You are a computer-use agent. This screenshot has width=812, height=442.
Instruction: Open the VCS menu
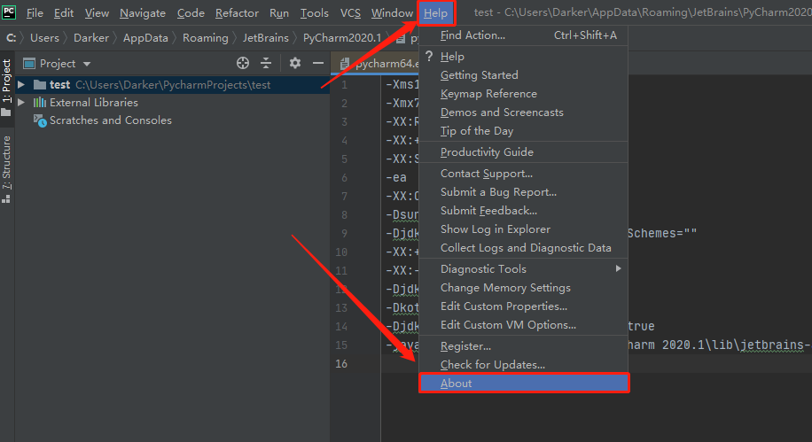click(350, 13)
